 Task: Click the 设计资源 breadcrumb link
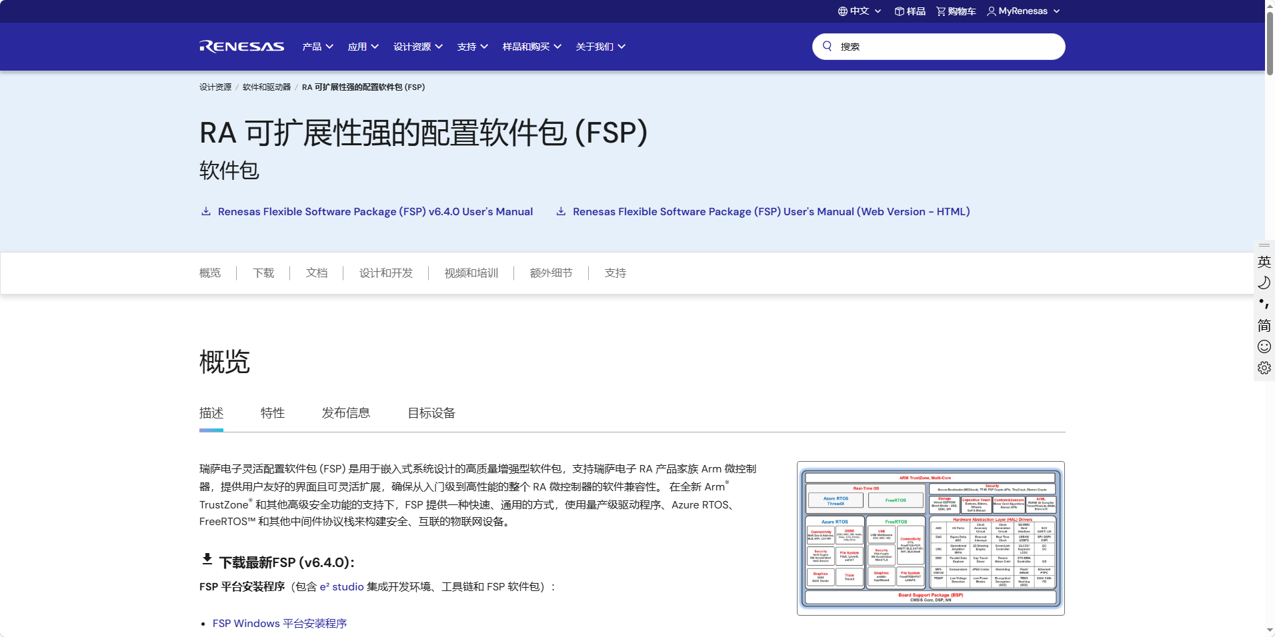215,87
